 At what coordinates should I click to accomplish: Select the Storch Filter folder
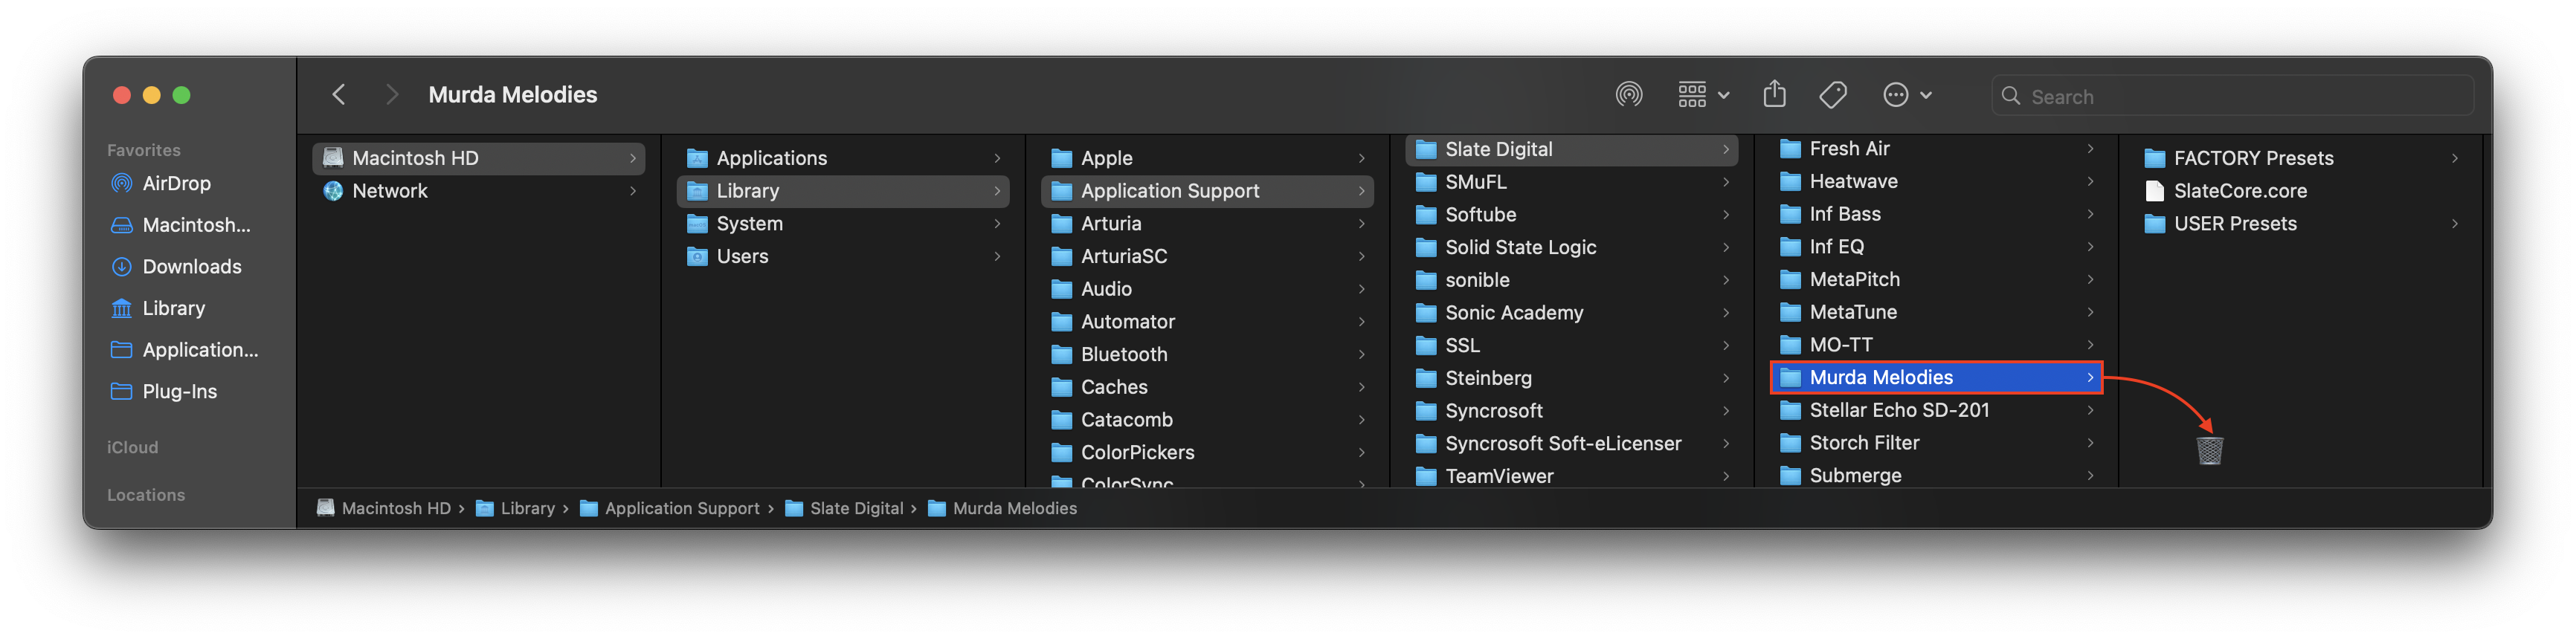click(1936, 444)
